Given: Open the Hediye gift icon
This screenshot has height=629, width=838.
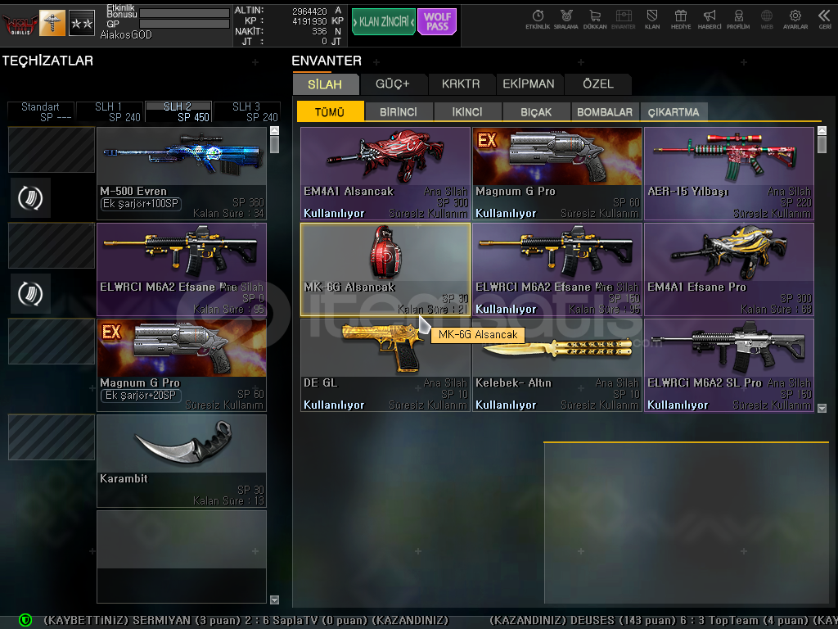Looking at the screenshot, I should tap(681, 20).
